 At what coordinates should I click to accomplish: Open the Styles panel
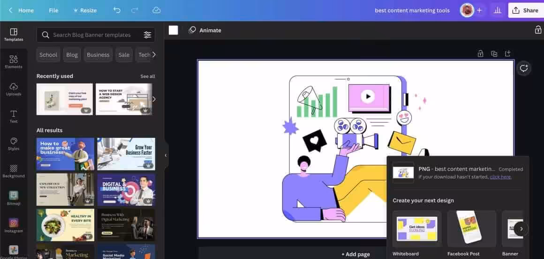click(x=14, y=144)
